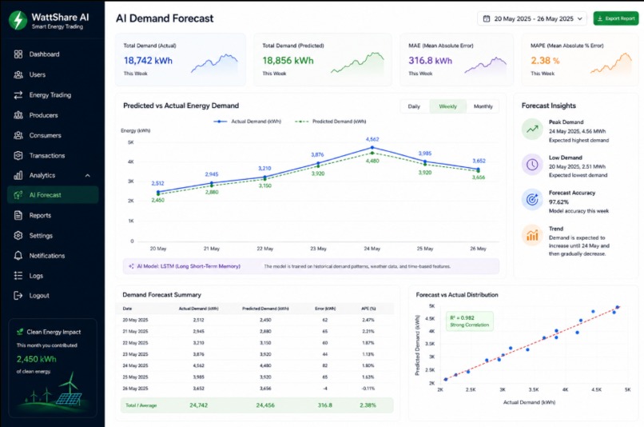The width and height of the screenshot is (644, 427).
Task: Click the 24 May 2025 table row date
Action: 135,365
